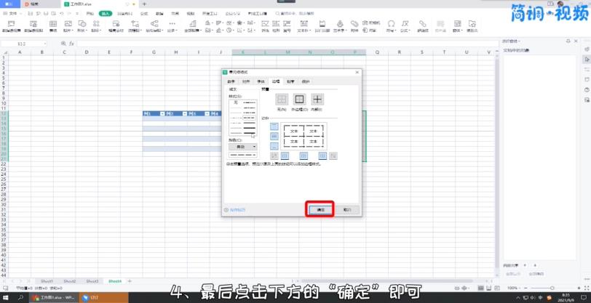Toggle the top border button
Image resolution: width=591 pixels, height=303 pixels.
tap(274, 126)
